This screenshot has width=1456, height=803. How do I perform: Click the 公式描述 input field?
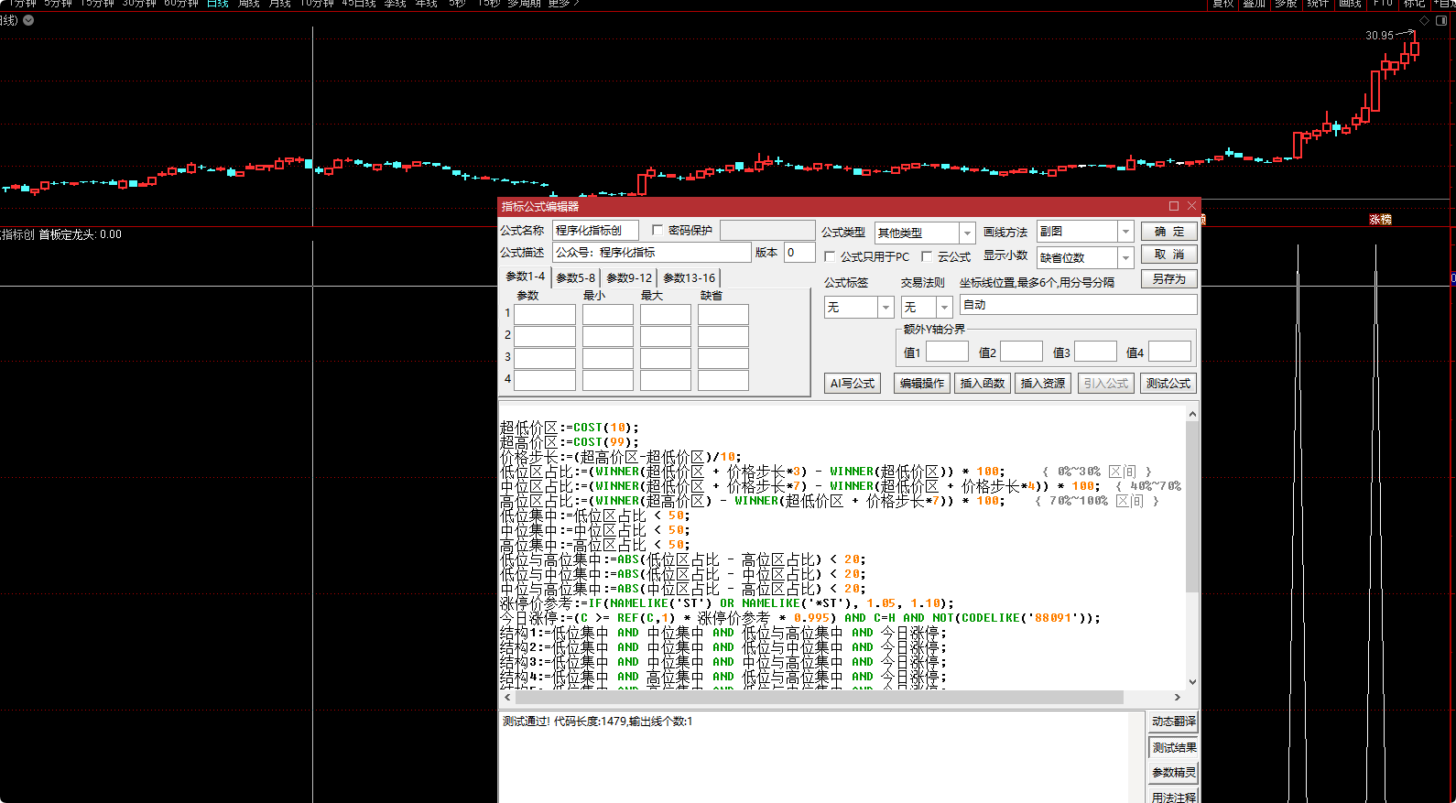[x=652, y=253]
